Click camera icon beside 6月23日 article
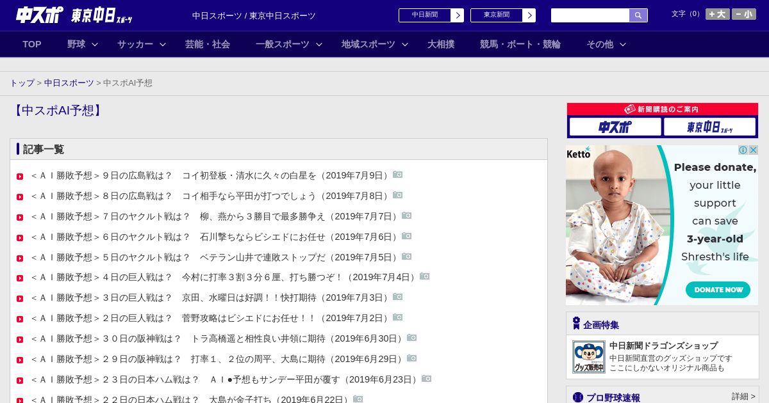Screen dimensions: 769x403 tap(427, 379)
